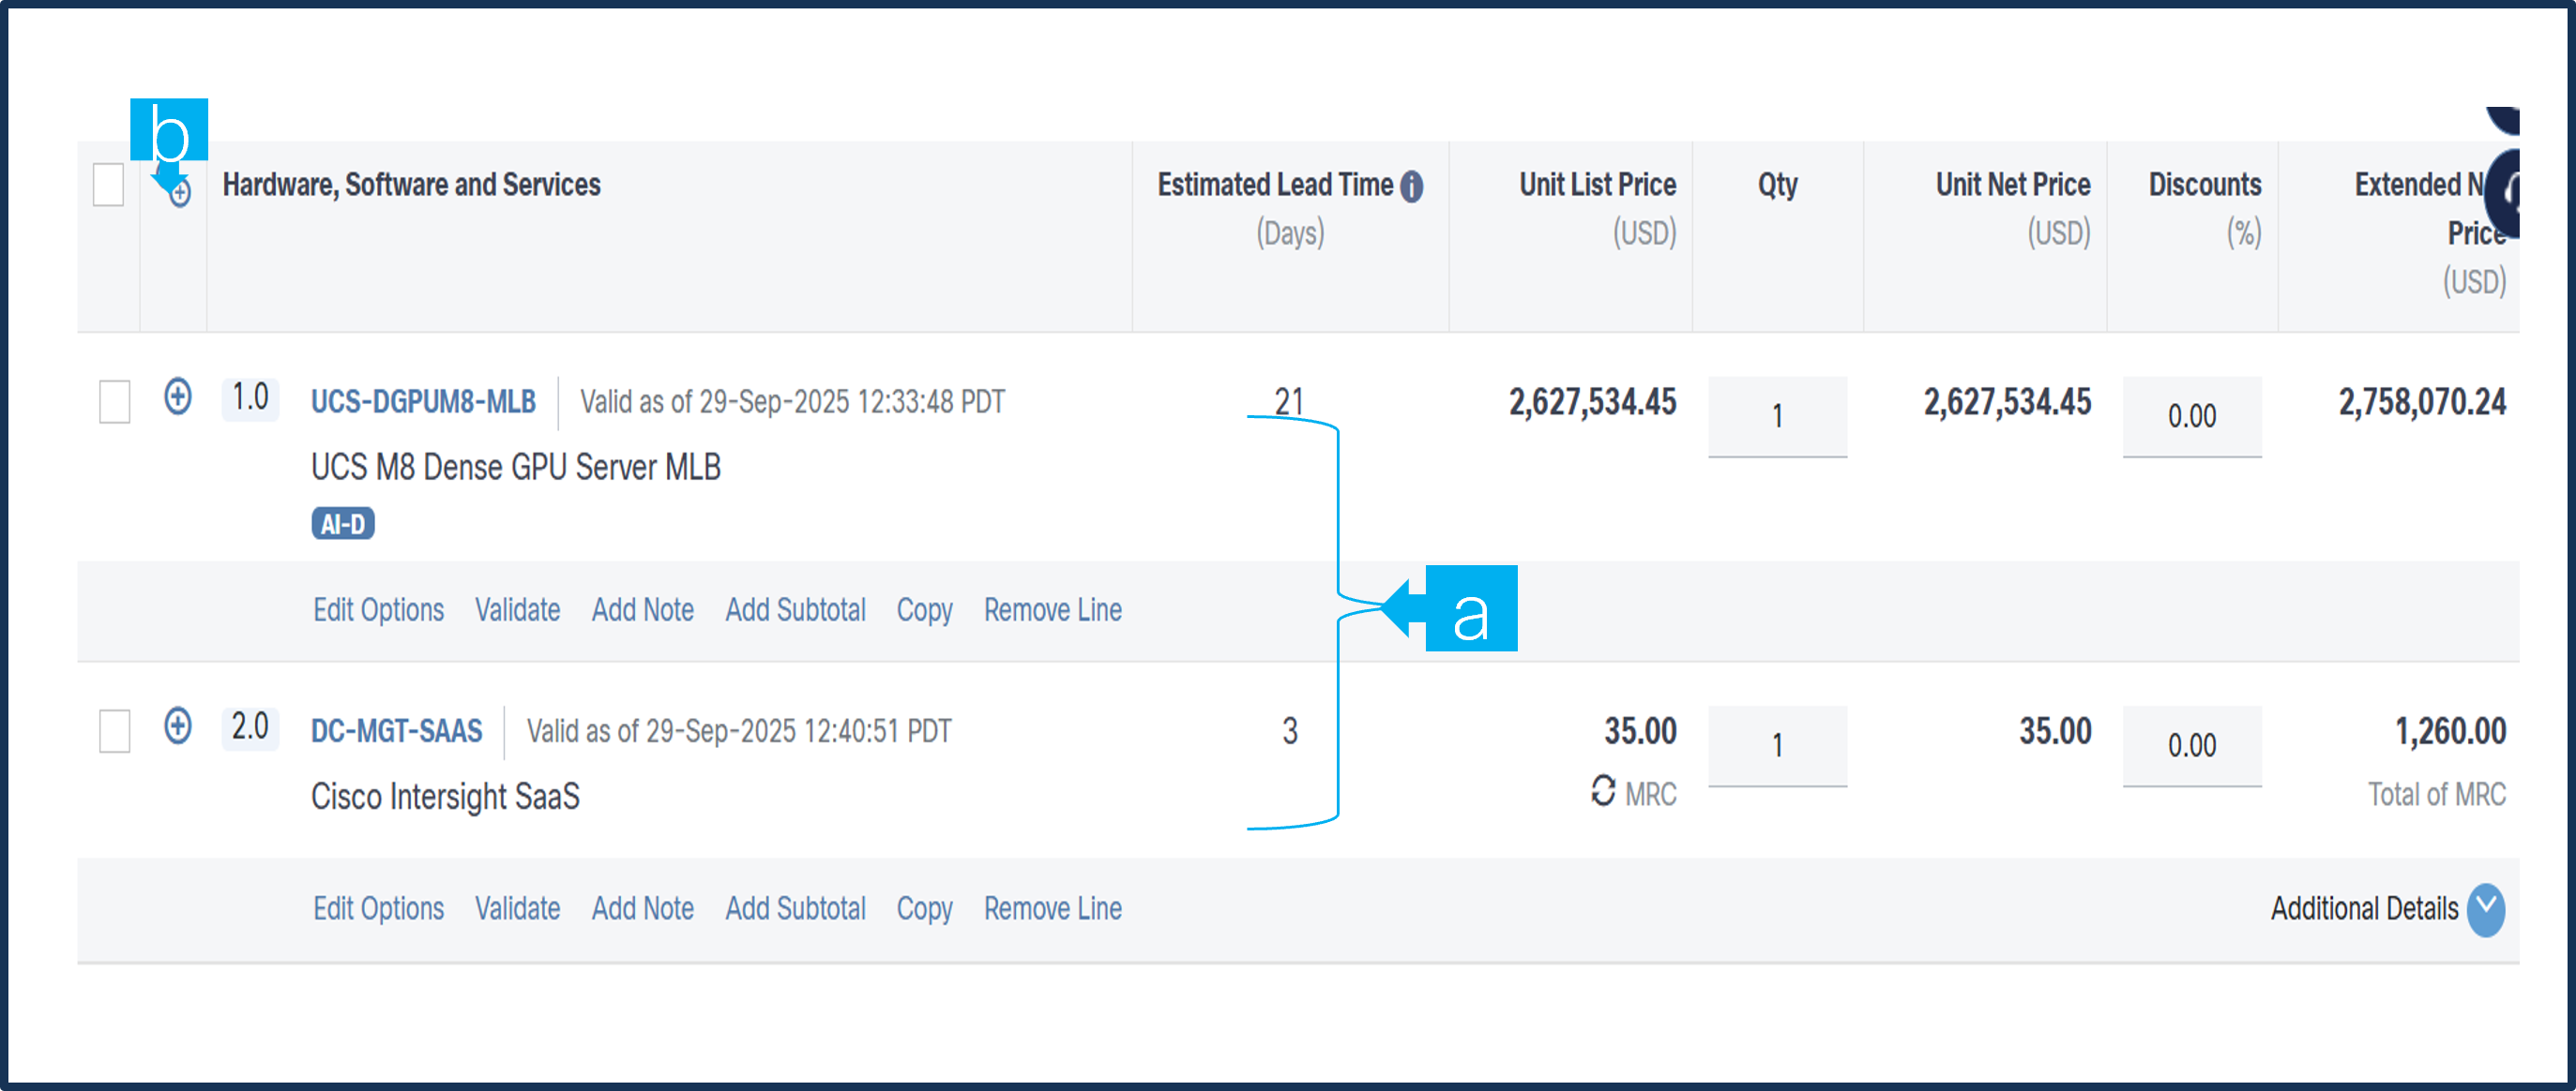Click Add Note for DC-MGT-SAAS line
The image size is (2576, 1091).
tap(642, 909)
